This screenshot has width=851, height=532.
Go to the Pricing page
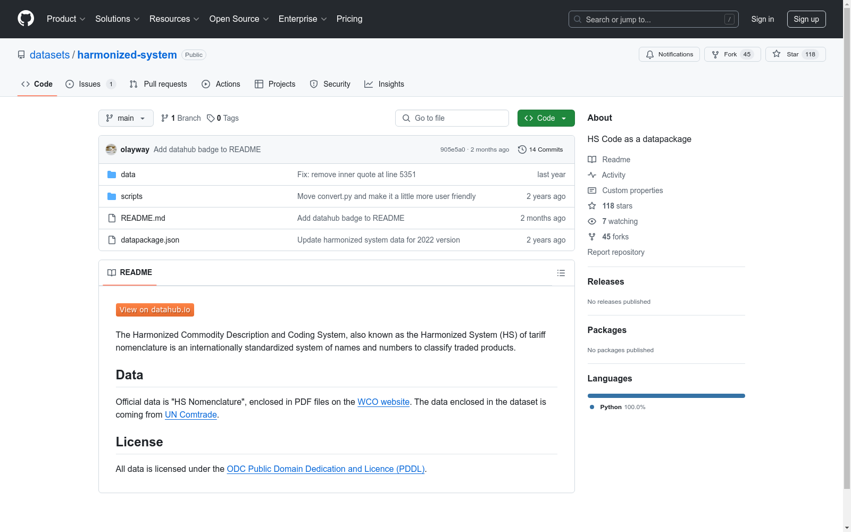tap(349, 19)
